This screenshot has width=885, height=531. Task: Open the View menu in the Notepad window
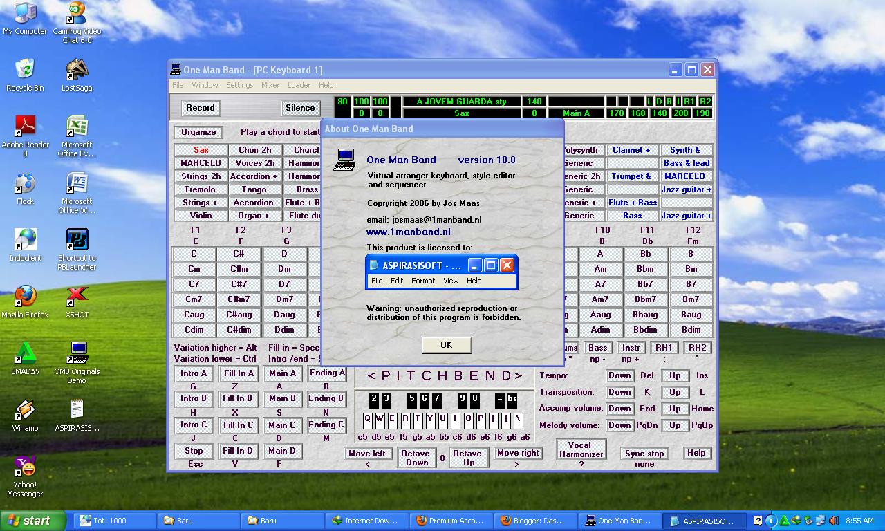451,281
